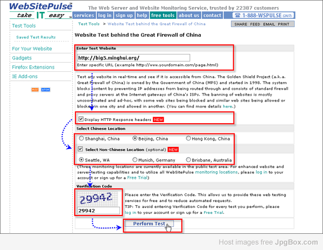Screen dimensions: 323x250
Task: Open the contact menu tab
Action: (212, 15)
